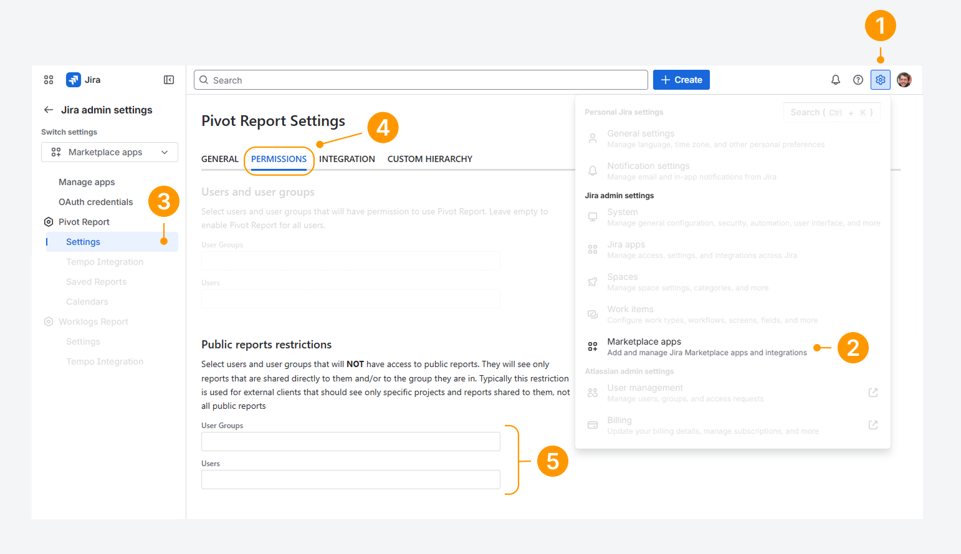Open Billing menu entry

pos(733,425)
